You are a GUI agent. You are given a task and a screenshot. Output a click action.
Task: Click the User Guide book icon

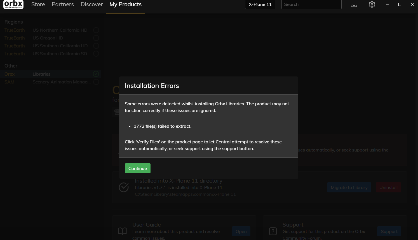pos(123,231)
